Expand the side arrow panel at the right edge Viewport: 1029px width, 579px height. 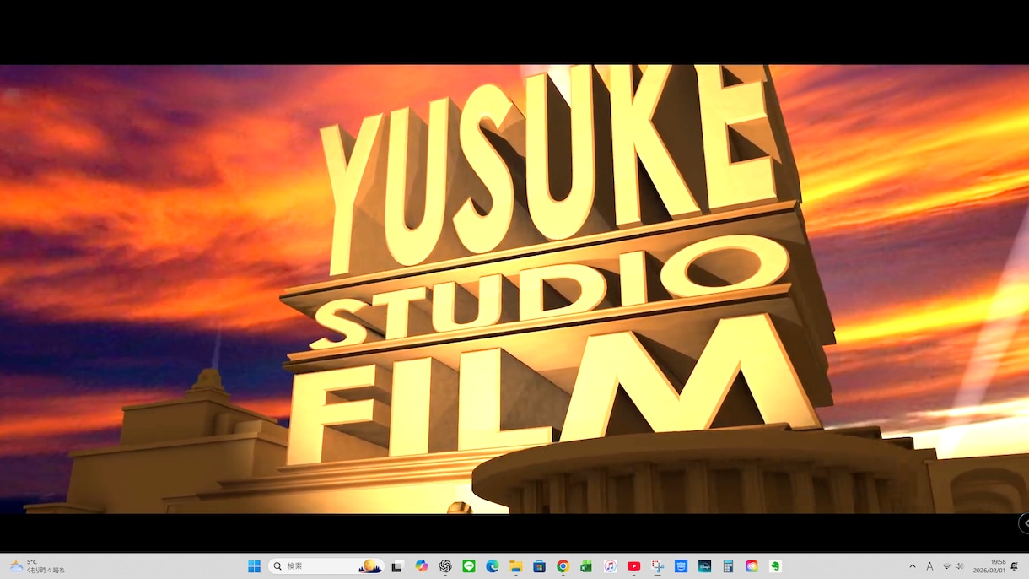(1024, 523)
